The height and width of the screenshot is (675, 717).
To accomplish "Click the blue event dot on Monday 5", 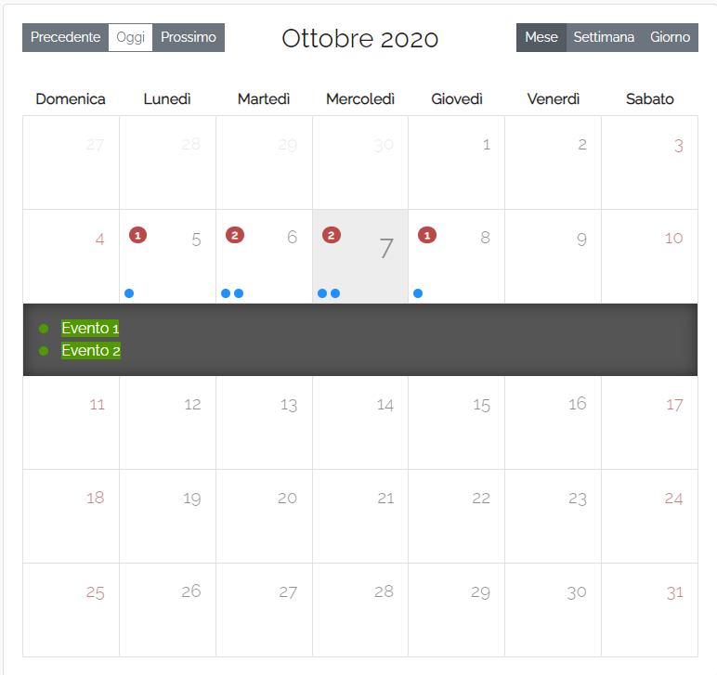I will pyautogui.click(x=129, y=293).
